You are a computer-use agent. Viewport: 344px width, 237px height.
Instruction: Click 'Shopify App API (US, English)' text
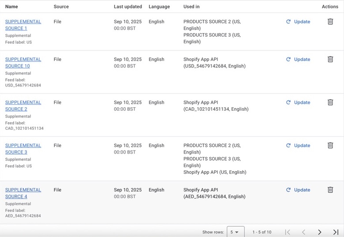point(215,172)
